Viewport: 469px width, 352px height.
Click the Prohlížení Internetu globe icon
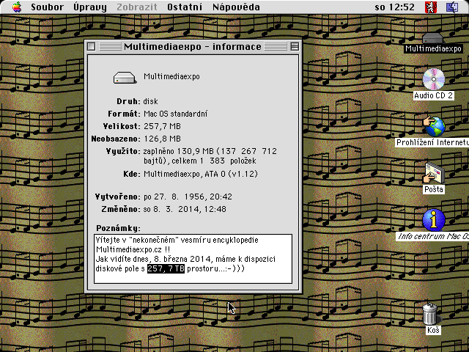(433, 126)
